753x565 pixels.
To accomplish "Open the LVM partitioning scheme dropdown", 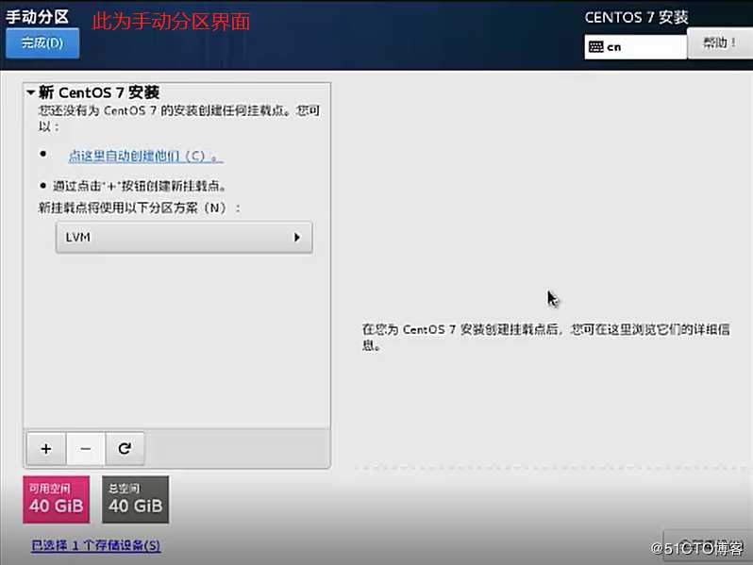I will tap(184, 237).
